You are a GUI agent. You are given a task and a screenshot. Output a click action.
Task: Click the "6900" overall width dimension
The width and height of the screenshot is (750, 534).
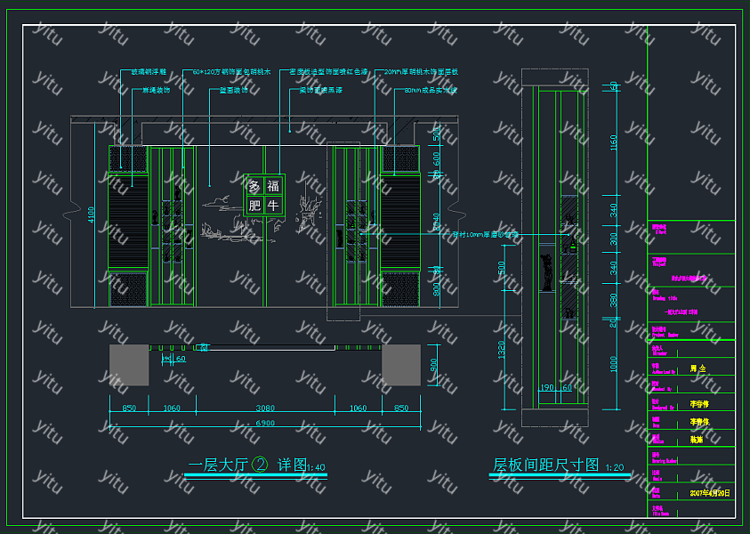(x=265, y=423)
